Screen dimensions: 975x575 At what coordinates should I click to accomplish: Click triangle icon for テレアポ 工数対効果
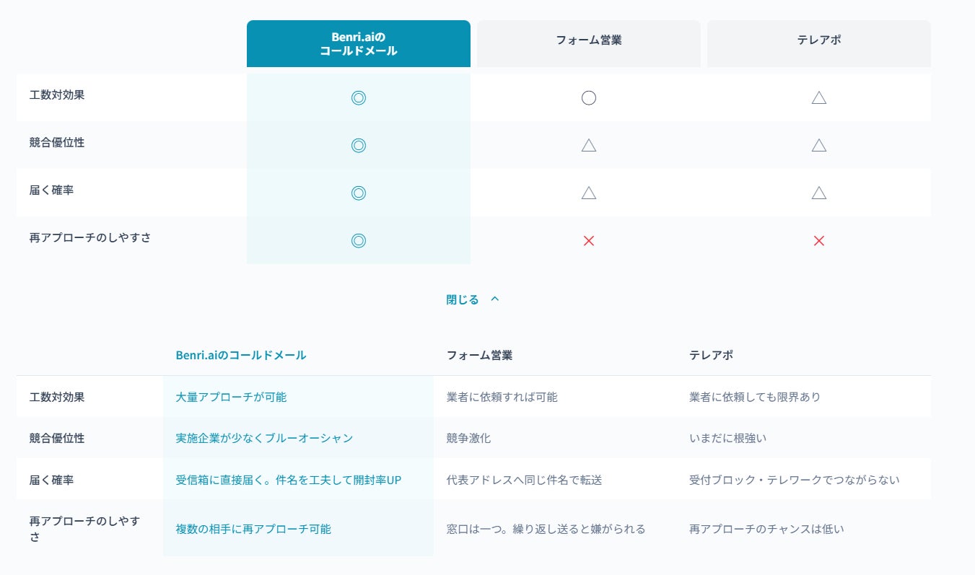pos(818,98)
